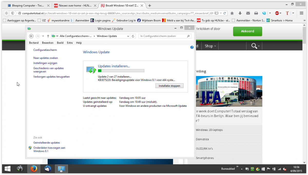Open the Help menu in Windows Update
This screenshot has width=308, height=175.
pyautogui.click(x=79, y=43)
